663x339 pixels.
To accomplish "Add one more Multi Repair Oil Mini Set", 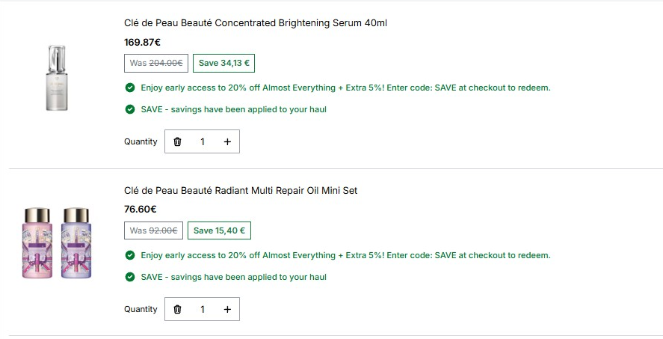I will pyautogui.click(x=227, y=309).
